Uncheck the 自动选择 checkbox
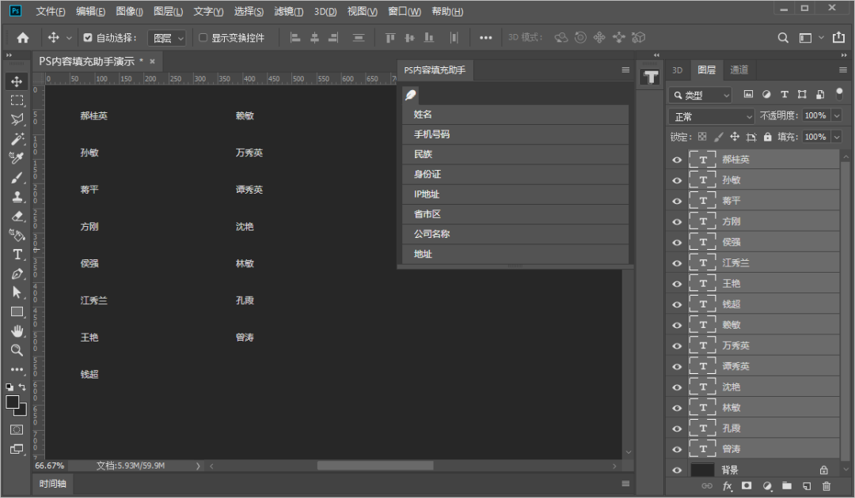855x498 pixels. 88,37
